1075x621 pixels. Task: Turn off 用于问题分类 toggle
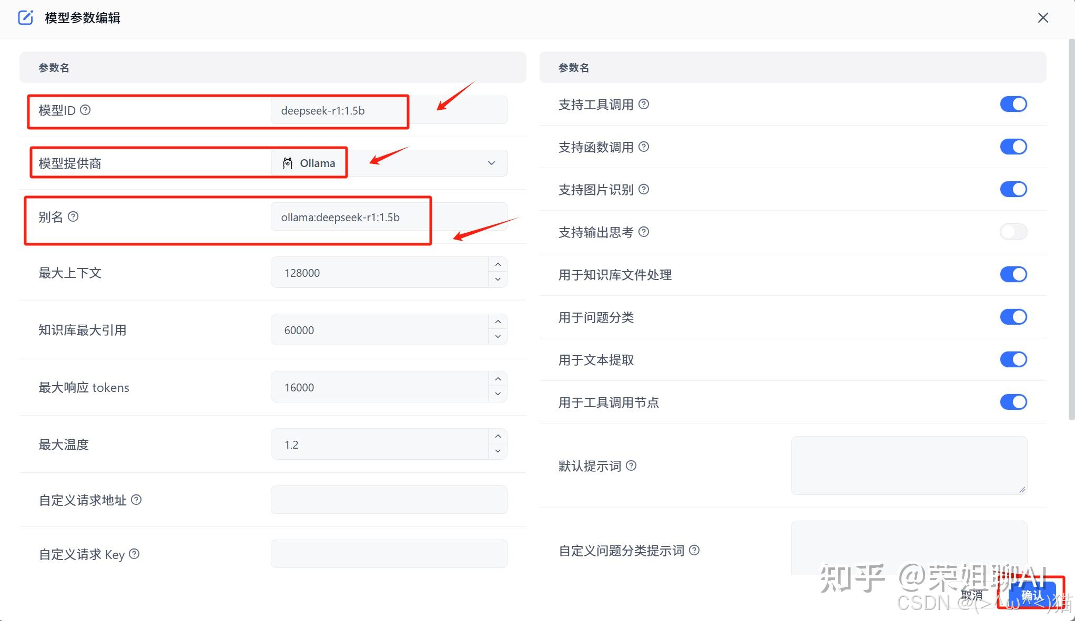pyautogui.click(x=1013, y=317)
